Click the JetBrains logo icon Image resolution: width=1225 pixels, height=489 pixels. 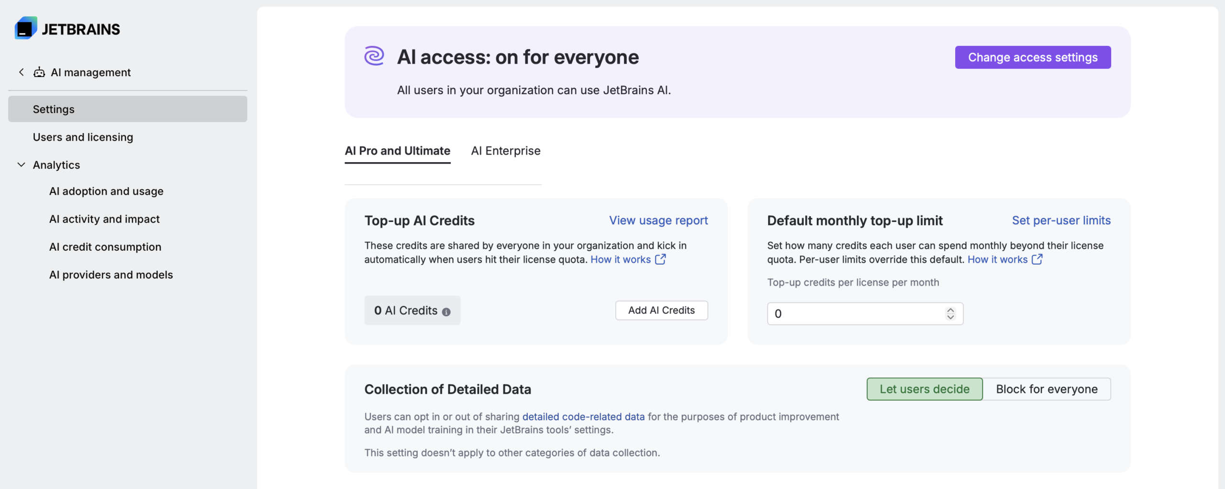click(x=26, y=28)
